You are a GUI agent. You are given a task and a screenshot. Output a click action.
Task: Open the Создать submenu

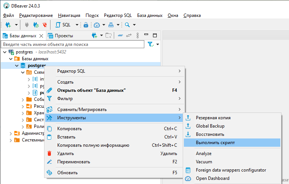[115, 82]
